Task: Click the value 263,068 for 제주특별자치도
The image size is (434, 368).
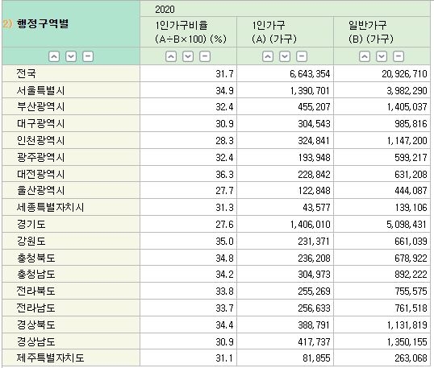Action: point(411,358)
